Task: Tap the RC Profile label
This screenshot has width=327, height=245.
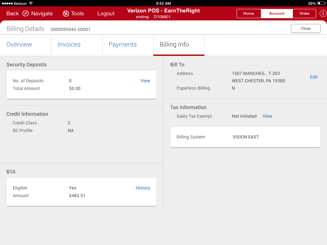Action: pos(23,130)
